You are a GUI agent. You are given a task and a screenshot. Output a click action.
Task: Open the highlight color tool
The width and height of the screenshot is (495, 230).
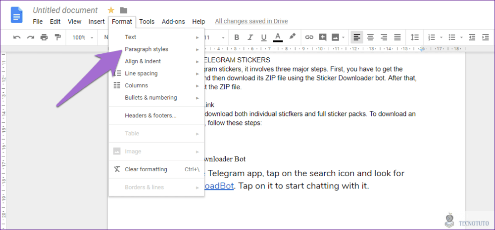[x=293, y=37]
